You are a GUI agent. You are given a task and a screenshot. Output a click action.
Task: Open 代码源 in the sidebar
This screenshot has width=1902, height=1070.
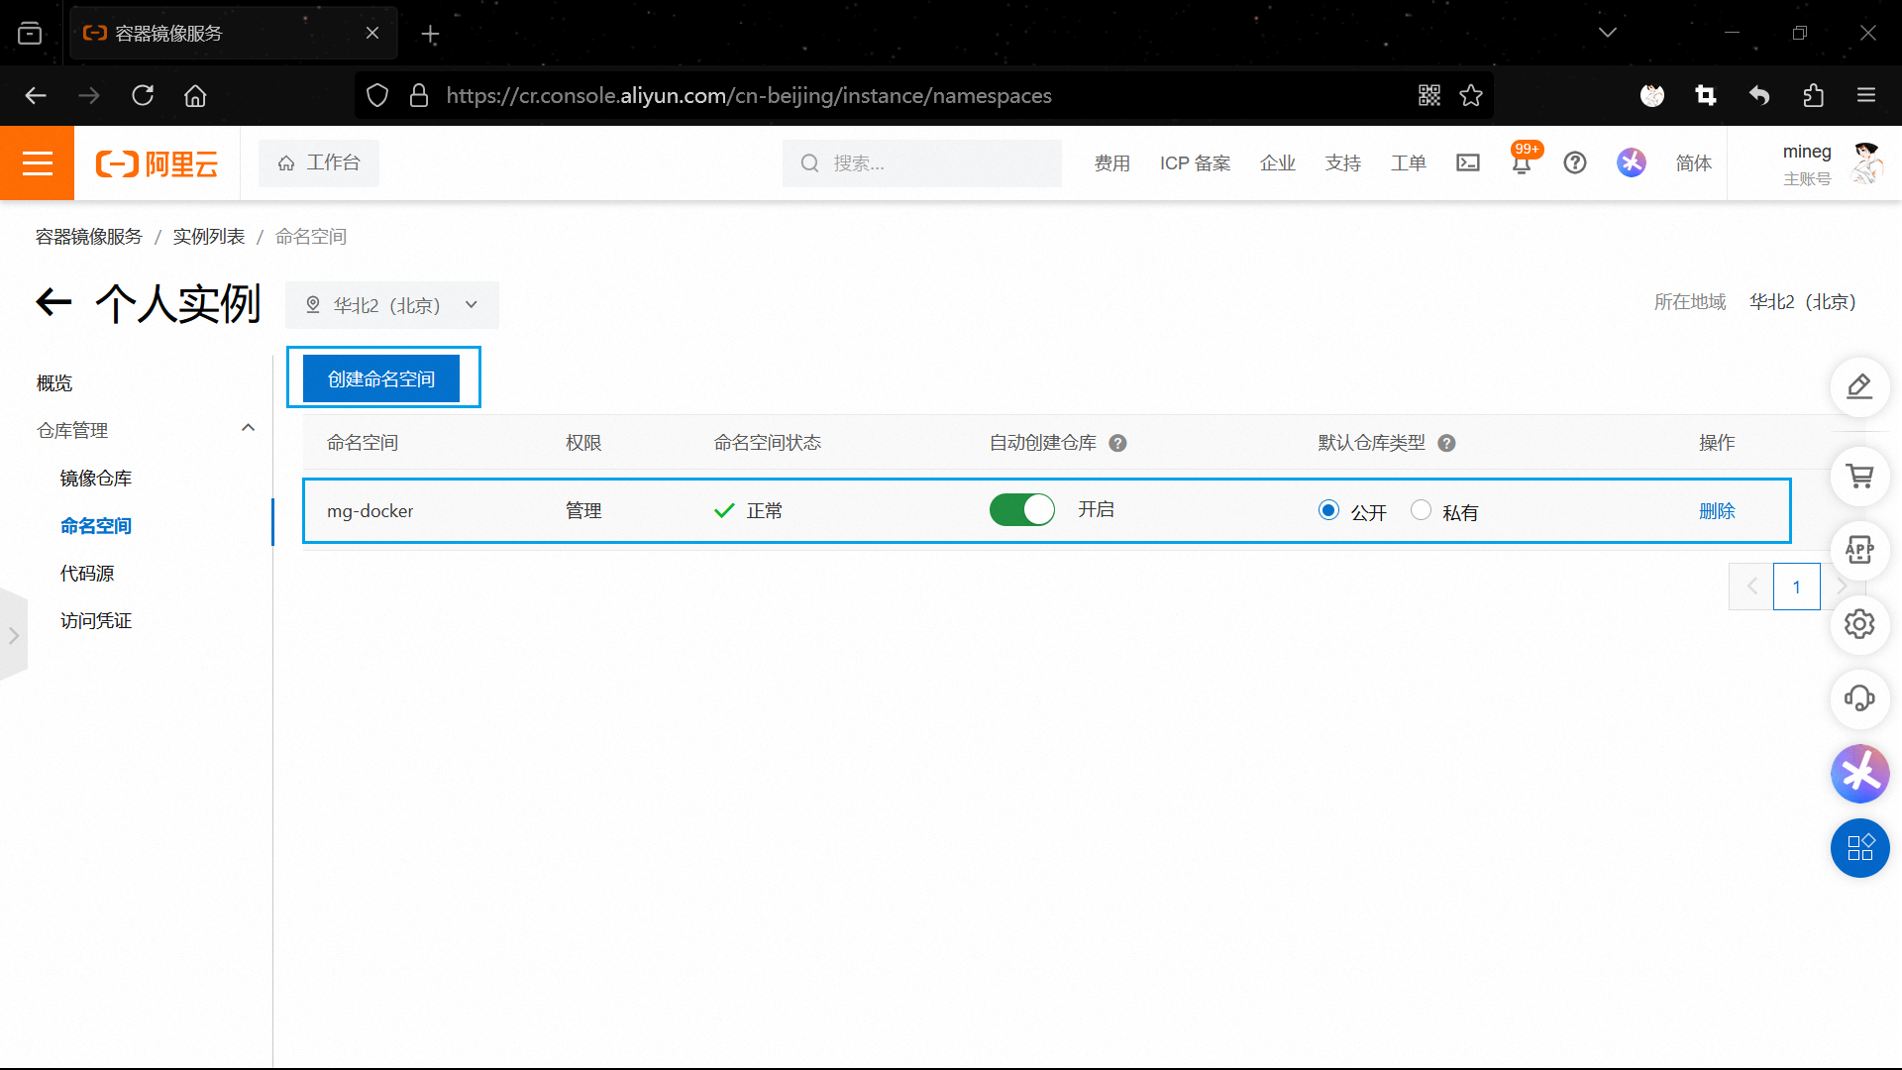point(87,574)
